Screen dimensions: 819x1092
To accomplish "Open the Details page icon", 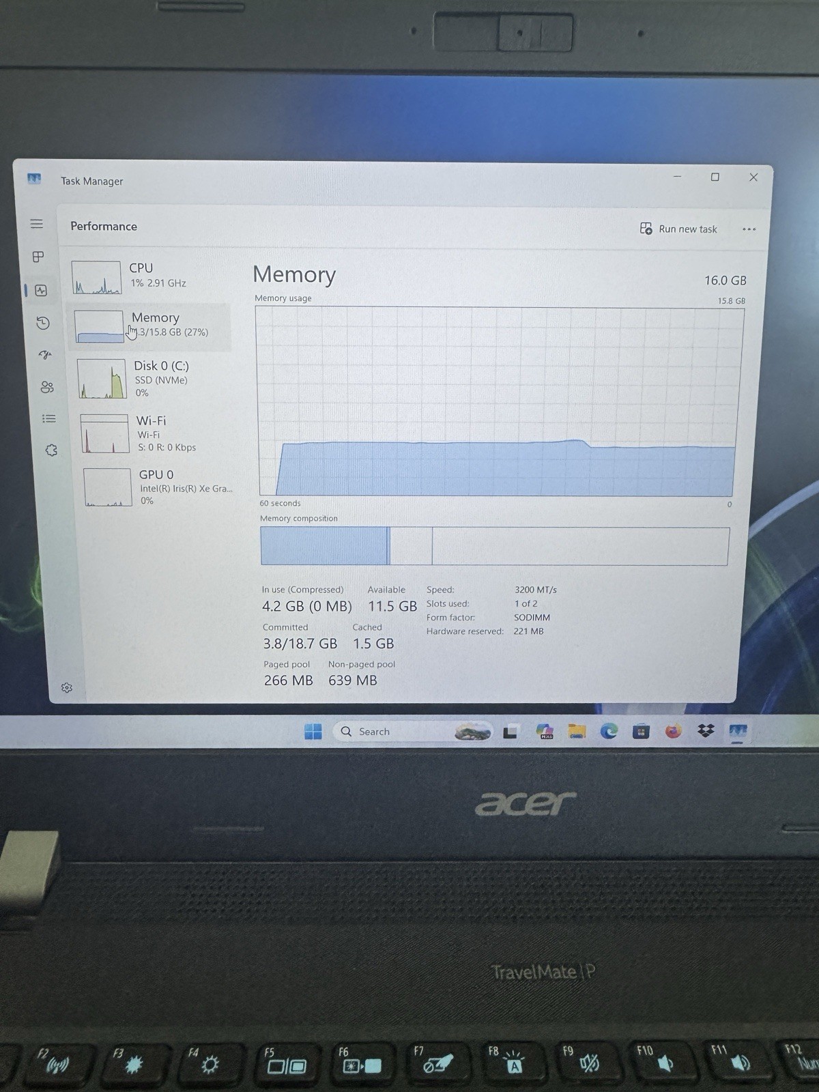I will [49, 419].
